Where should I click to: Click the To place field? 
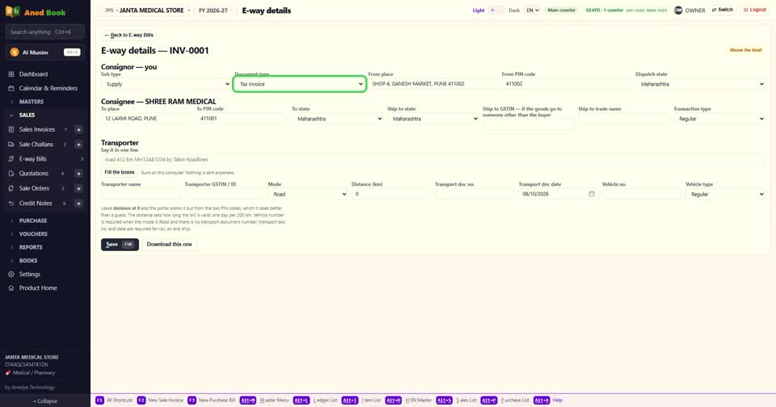(147, 118)
